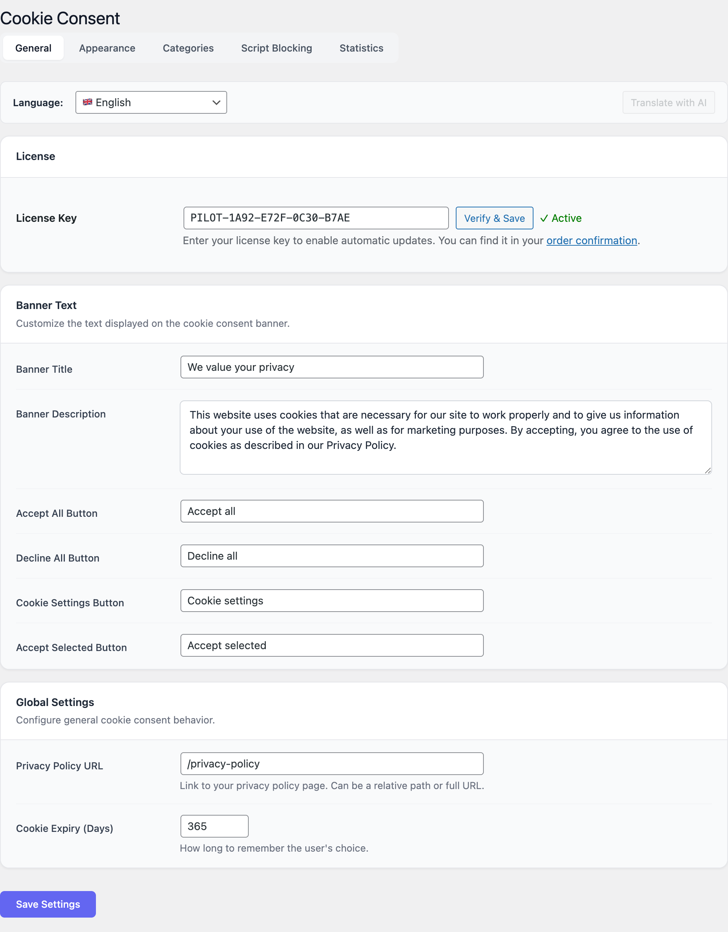Click the textarea resize handle corner
728x932 pixels.
click(x=708, y=470)
